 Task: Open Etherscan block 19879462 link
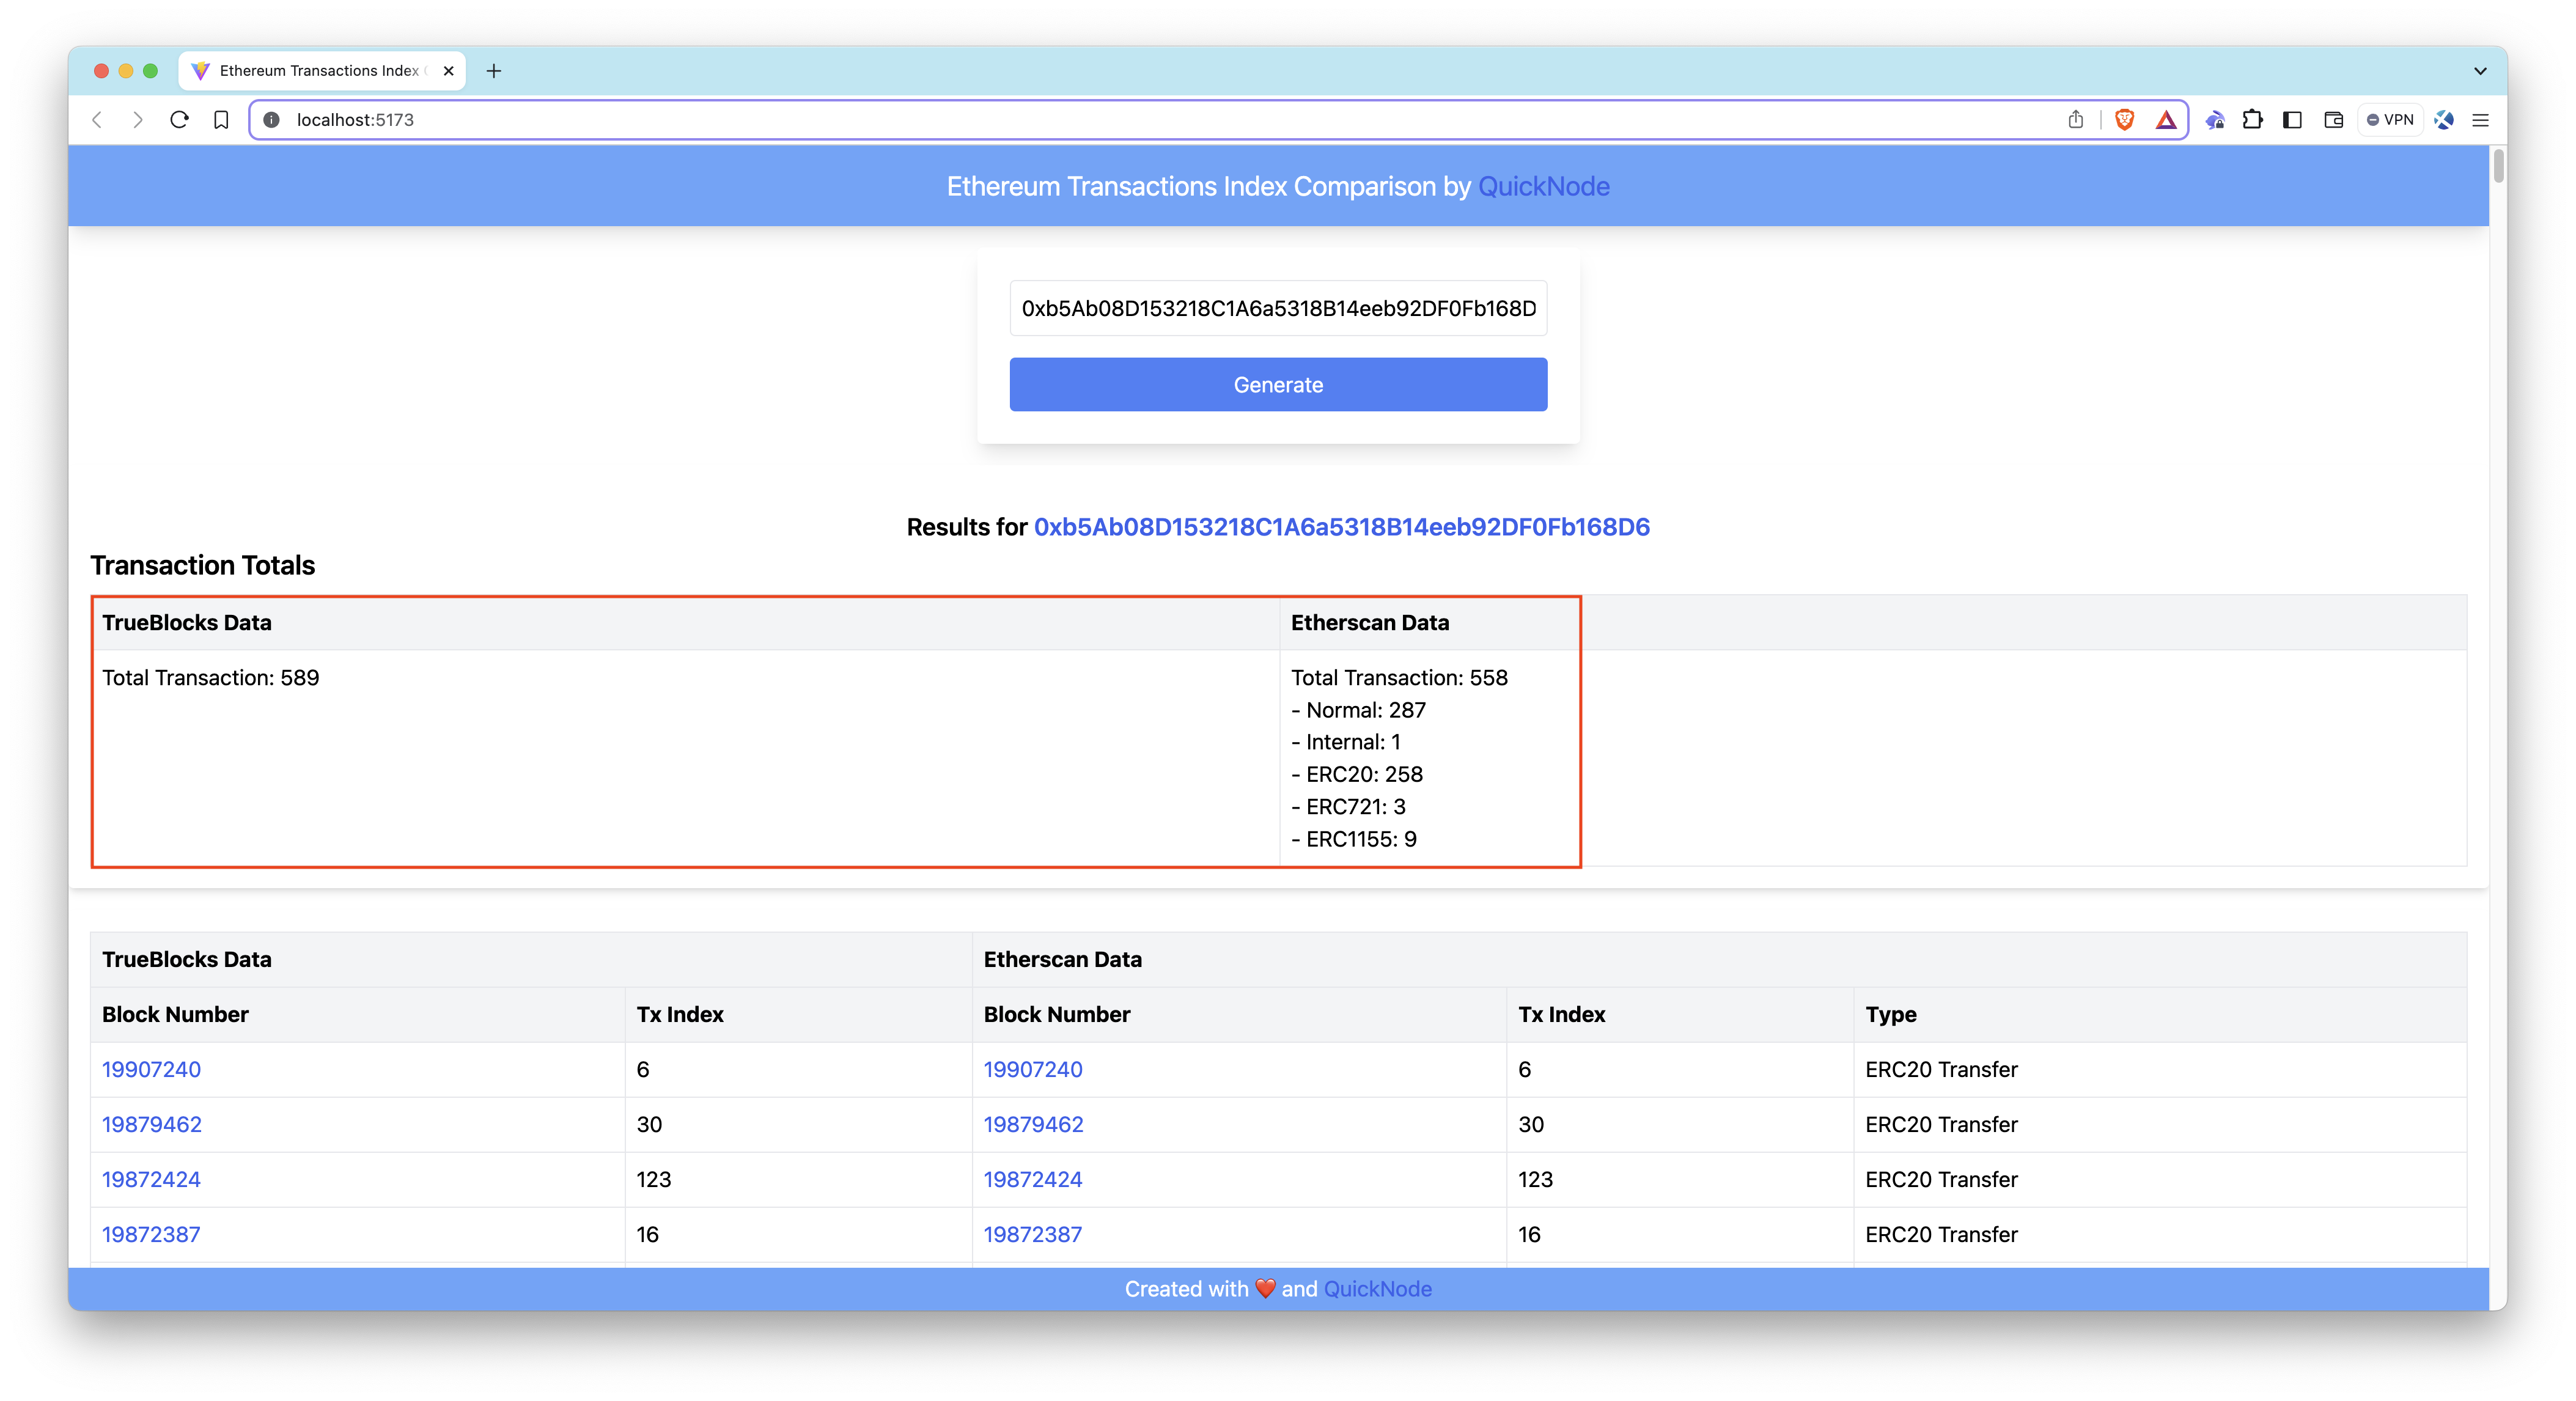(1033, 1125)
